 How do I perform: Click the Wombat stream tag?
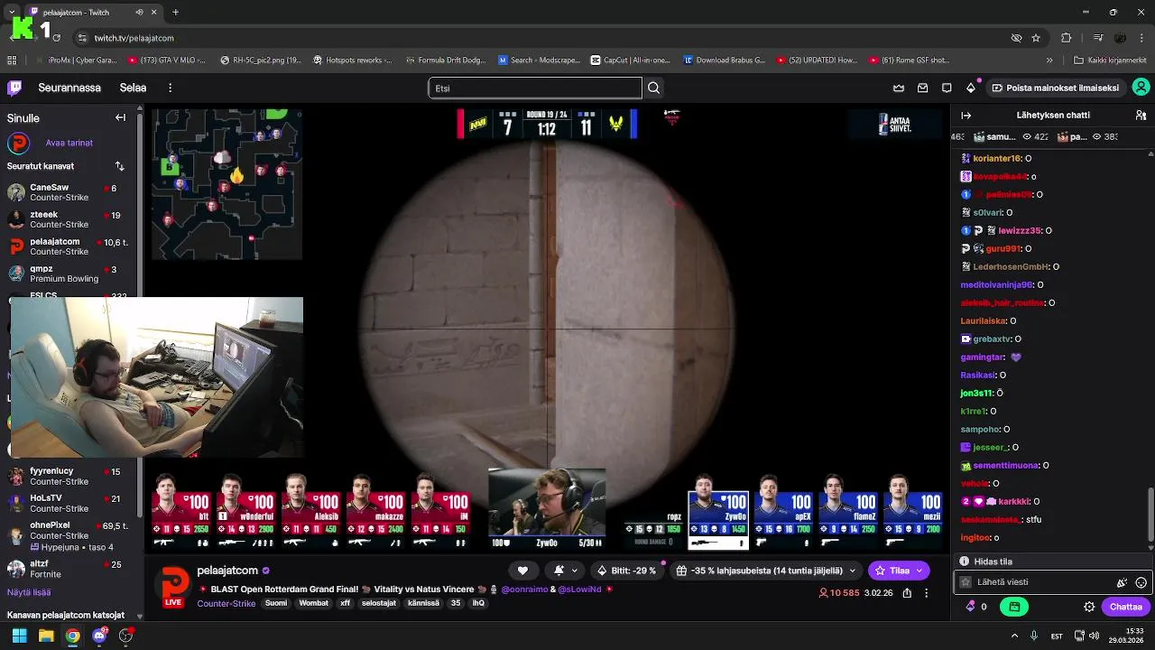(313, 603)
